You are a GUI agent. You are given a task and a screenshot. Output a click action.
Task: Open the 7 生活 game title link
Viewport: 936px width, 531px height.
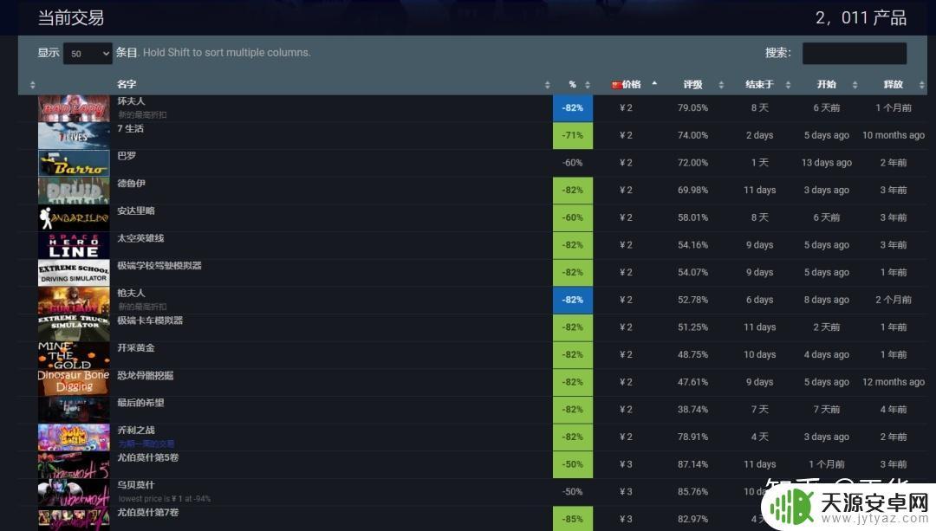[x=130, y=129]
